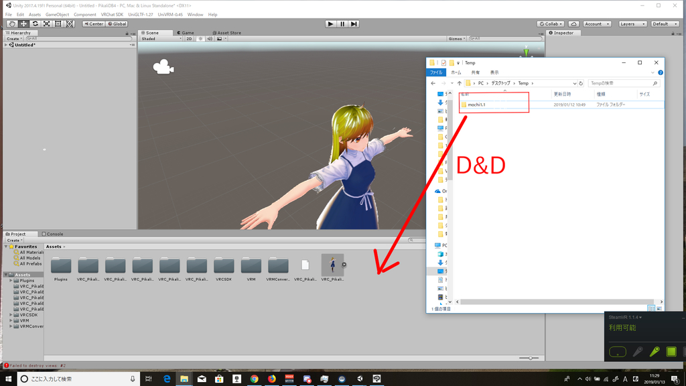Open the VRChat SDK menu
Viewport: 686px width, 386px height.
click(x=112, y=15)
